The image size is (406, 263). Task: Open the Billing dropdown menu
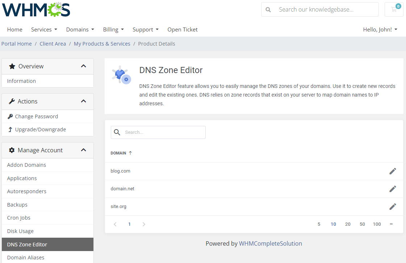[113, 29]
